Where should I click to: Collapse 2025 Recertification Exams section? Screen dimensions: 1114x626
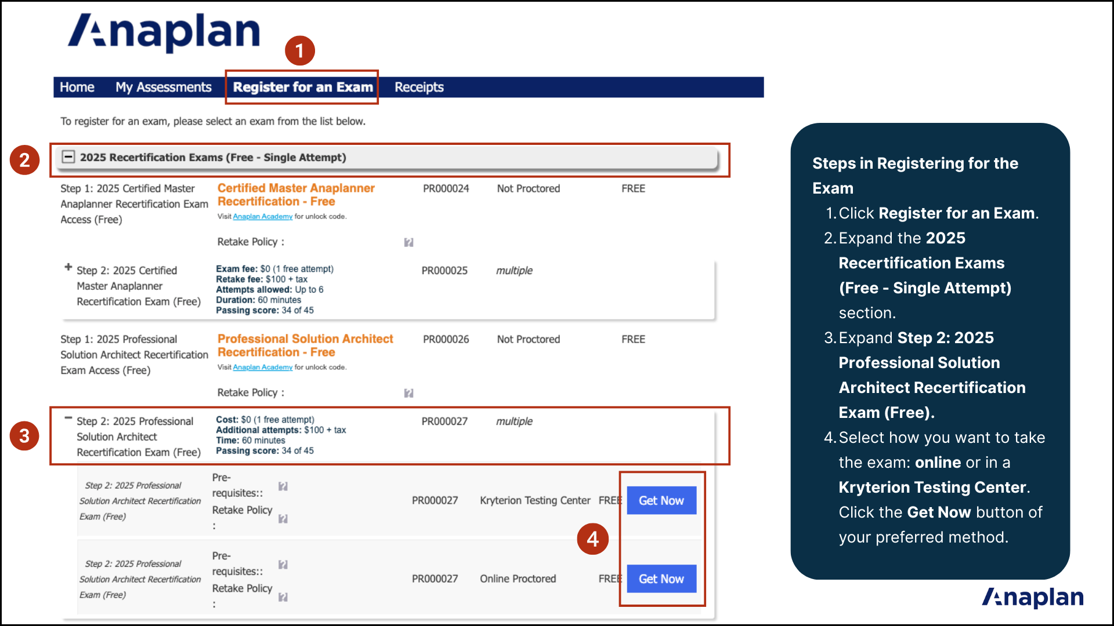pyautogui.click(x=68, y=157)
